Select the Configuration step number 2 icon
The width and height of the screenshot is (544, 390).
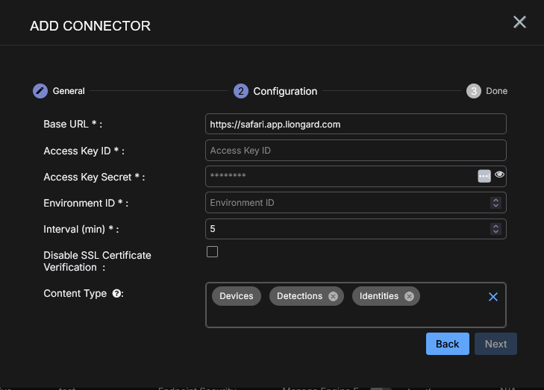[241, 91]
